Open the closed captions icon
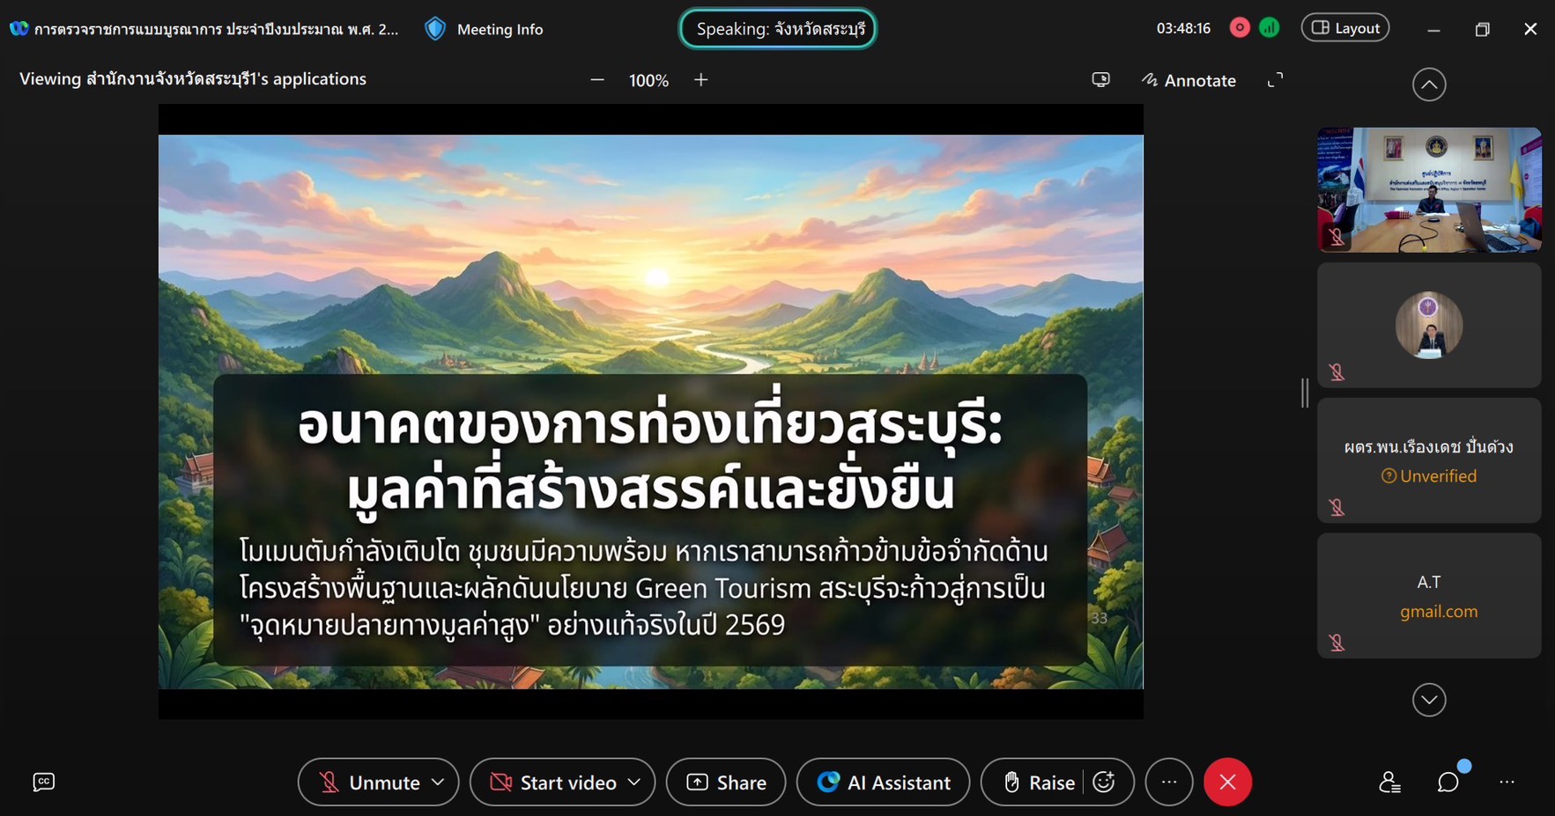This screenshot has width=1555, height=816. (43, 782)
